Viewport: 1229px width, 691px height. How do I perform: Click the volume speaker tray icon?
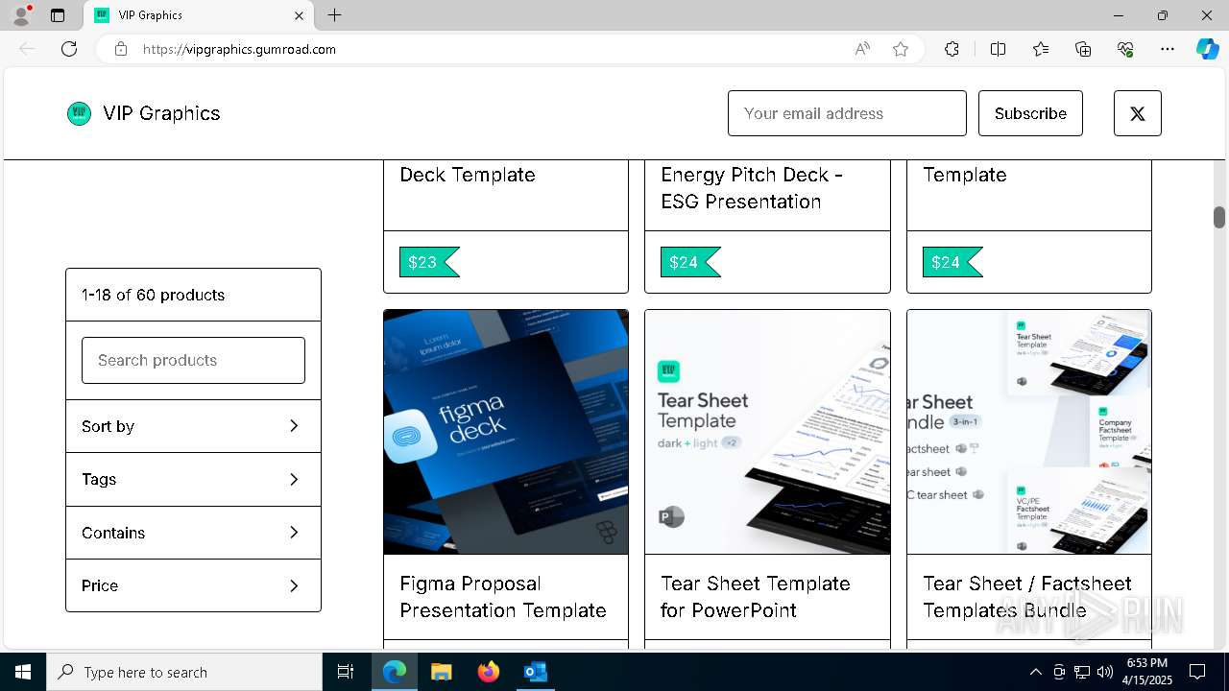pos(1105,672)
